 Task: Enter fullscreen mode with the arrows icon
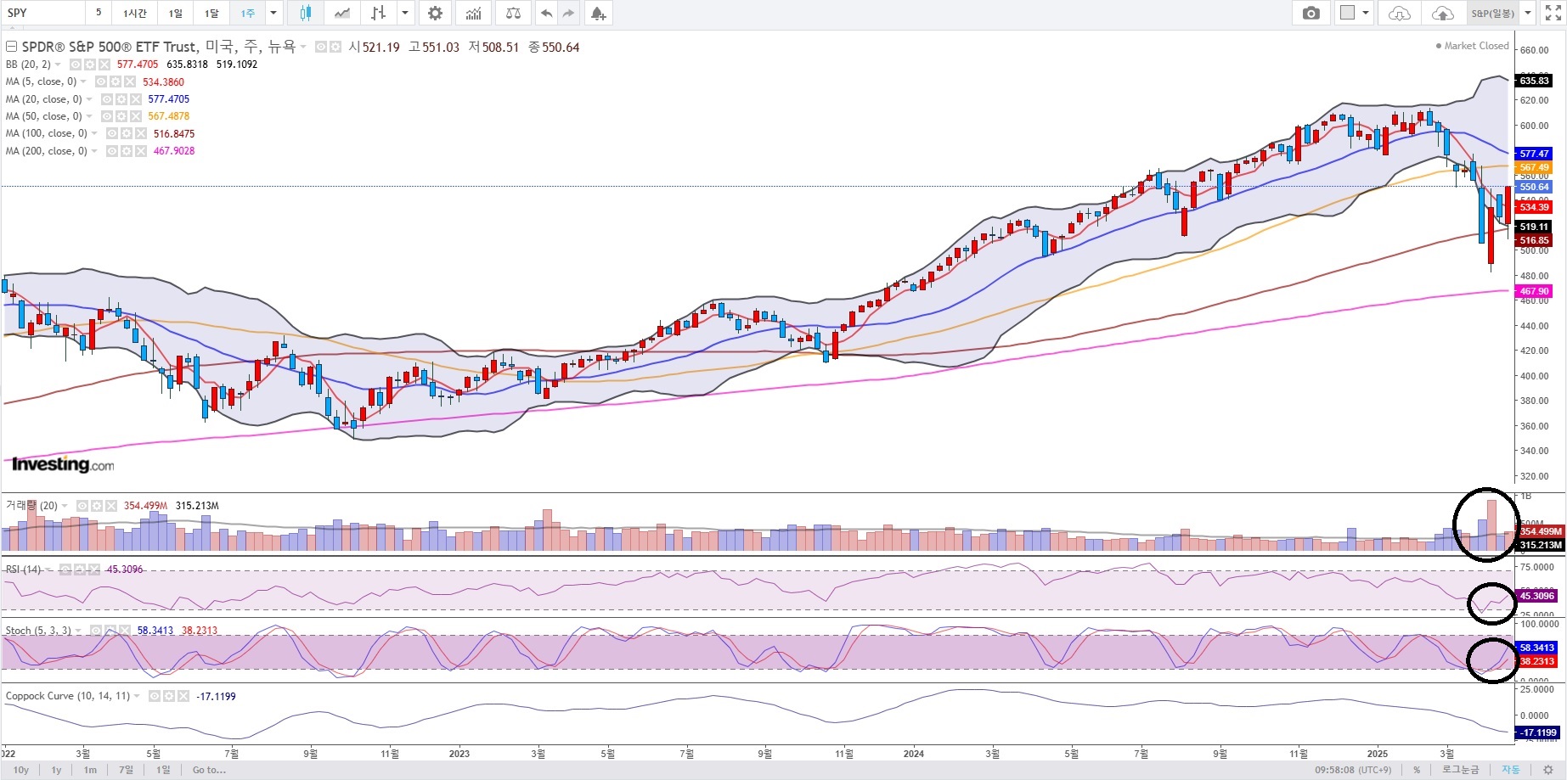point(1553,13)
